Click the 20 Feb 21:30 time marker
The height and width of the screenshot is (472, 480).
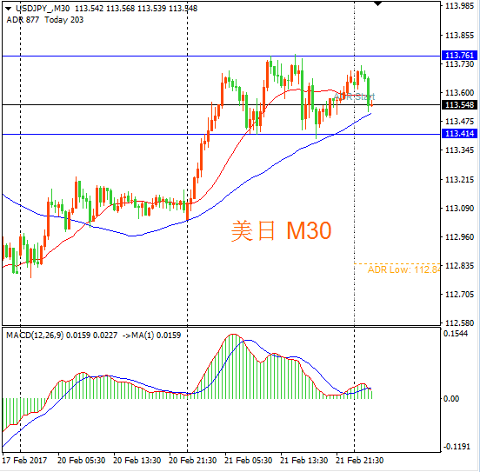(x=192, y=461)
